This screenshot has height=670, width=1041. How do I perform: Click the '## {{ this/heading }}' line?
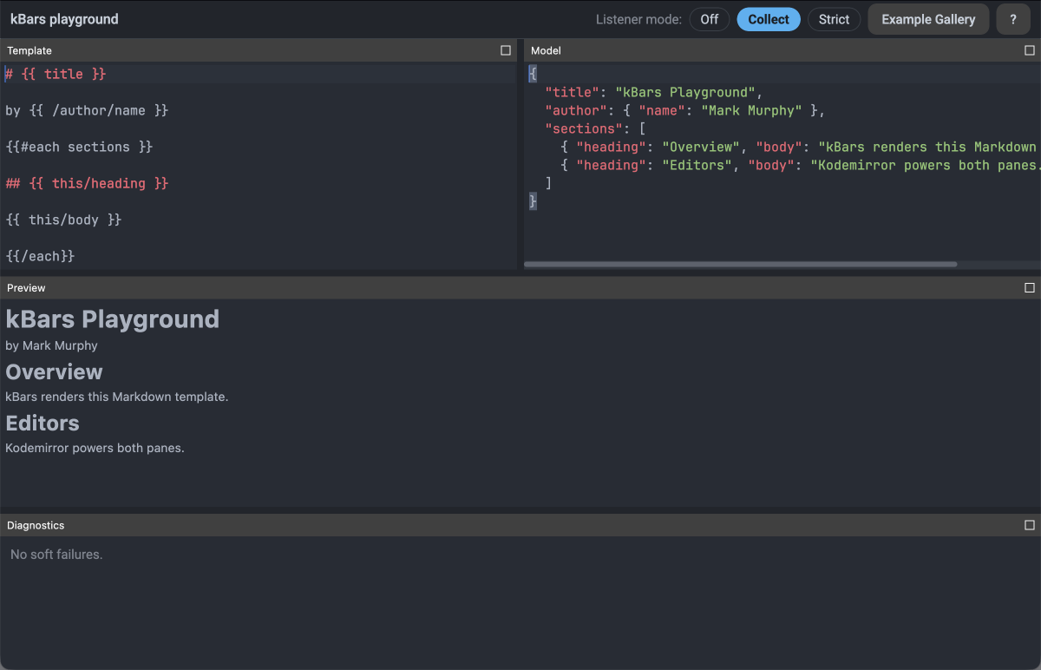click(x=87, y=184)
